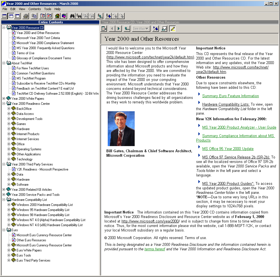Click the document icon with red sync arrows
Screen dimensions: 280x277
[49, 16]
